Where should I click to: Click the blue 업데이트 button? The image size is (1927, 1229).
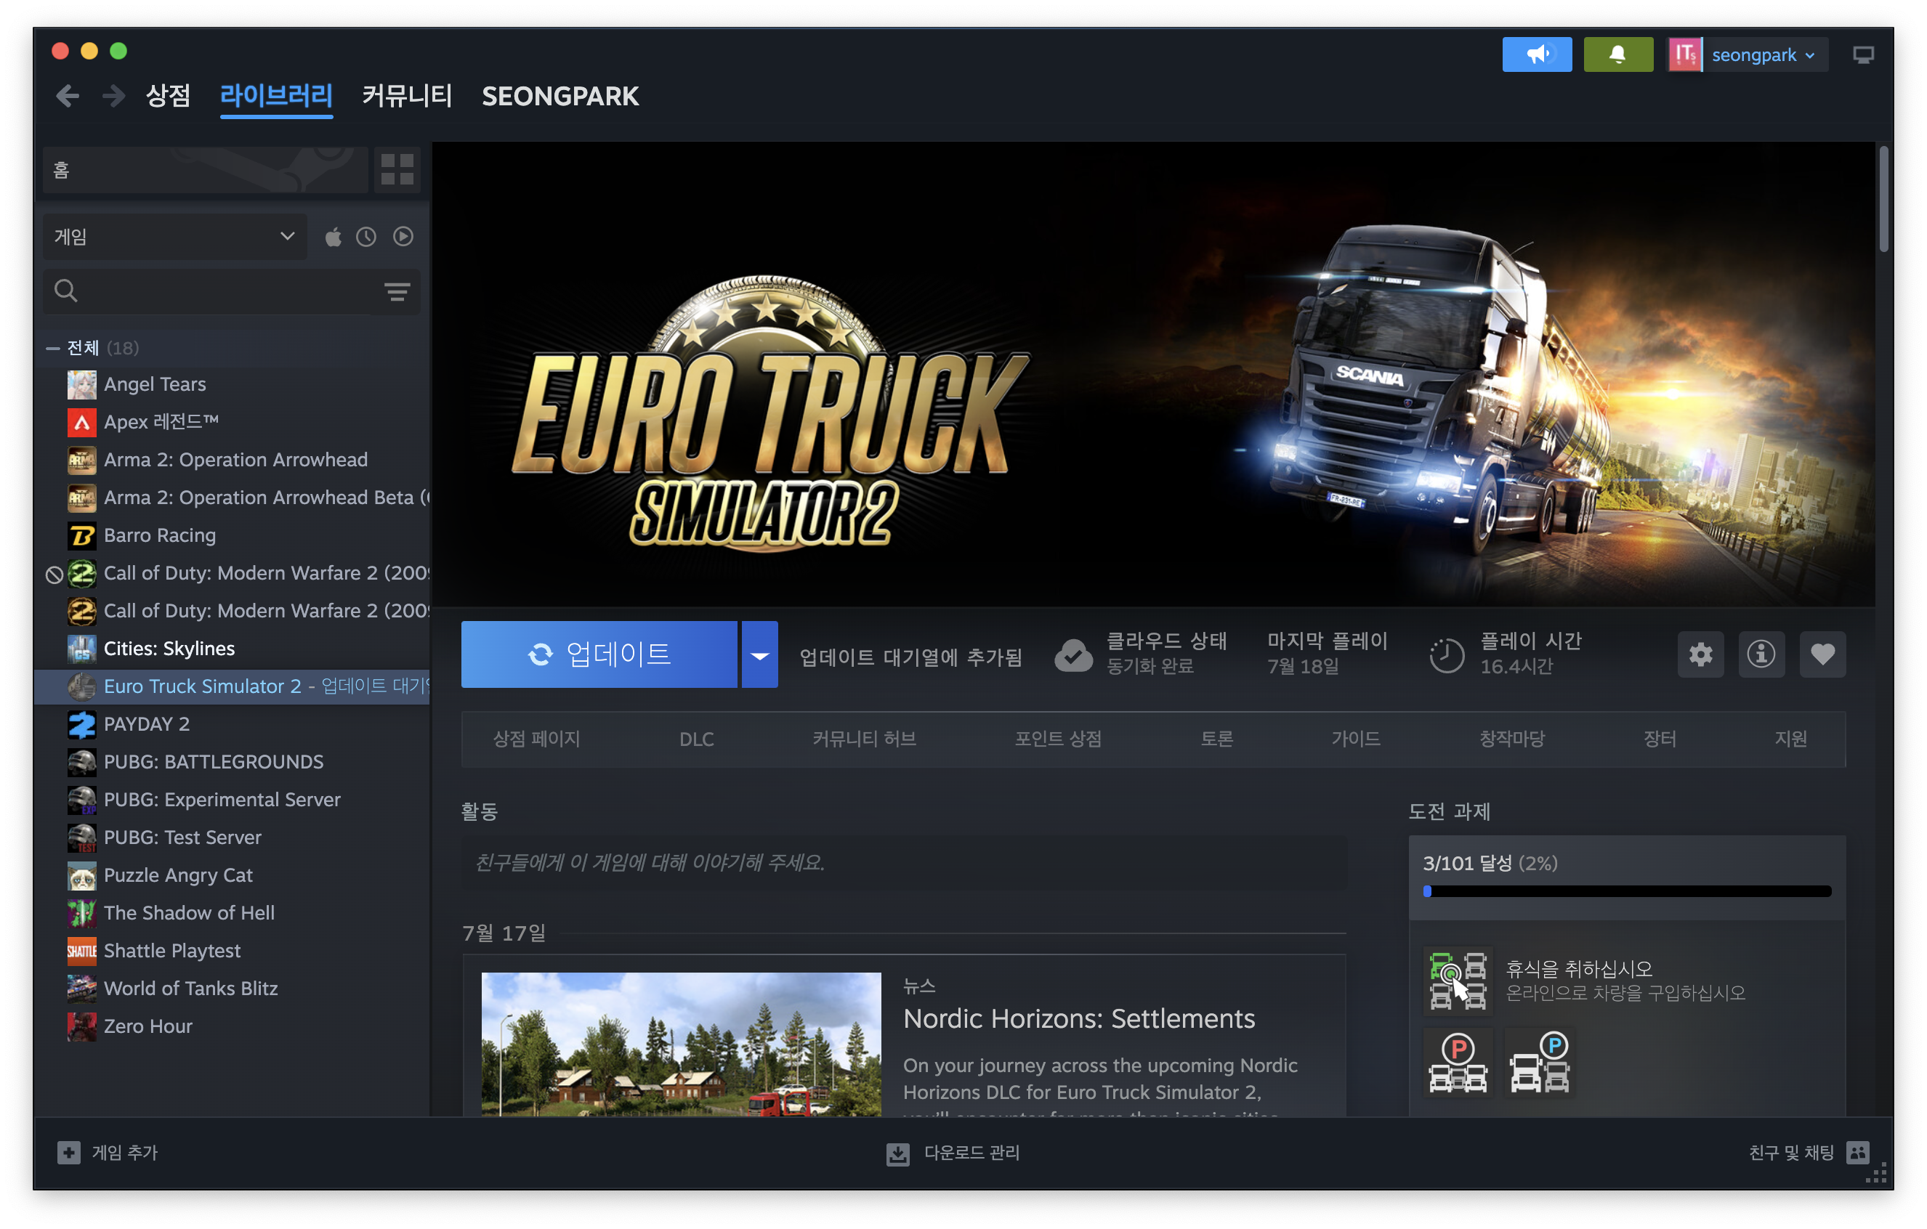pos(599,654)
